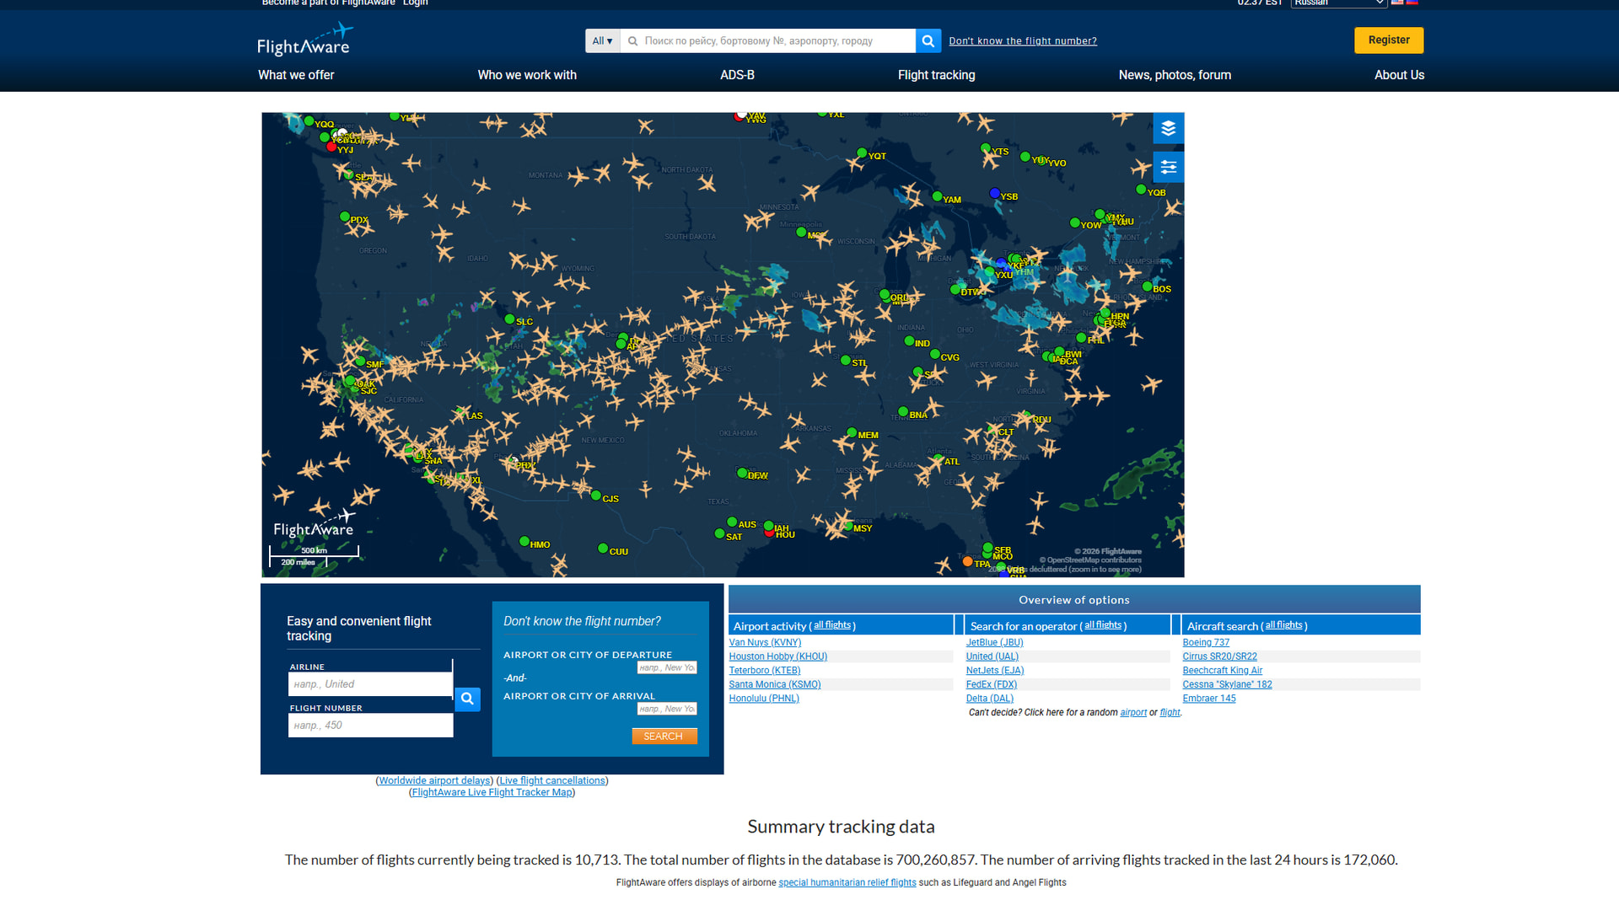Image resolution: width=1619 pixels, height=916 pixels.
Task: Open the Flight tracking menu
Action: click(x=936, y=75)
